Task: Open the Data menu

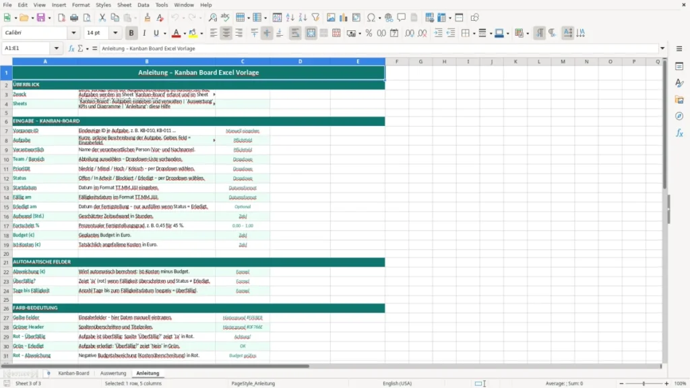Action: point(143,5)
